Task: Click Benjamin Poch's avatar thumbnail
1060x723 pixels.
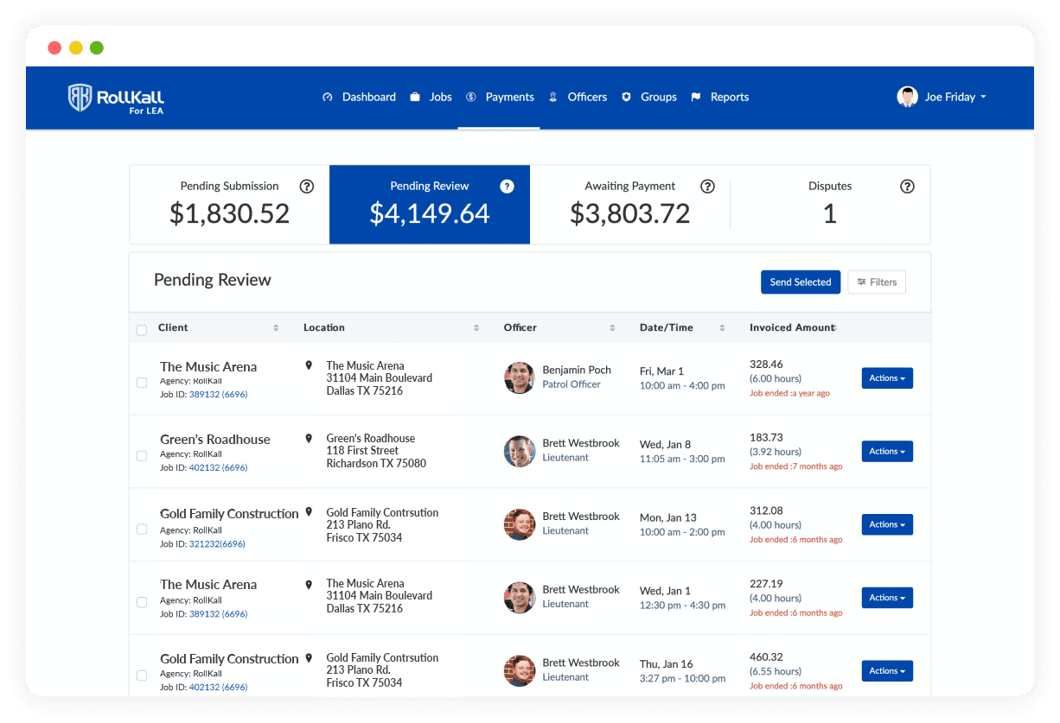Action: tap(520, 377)
